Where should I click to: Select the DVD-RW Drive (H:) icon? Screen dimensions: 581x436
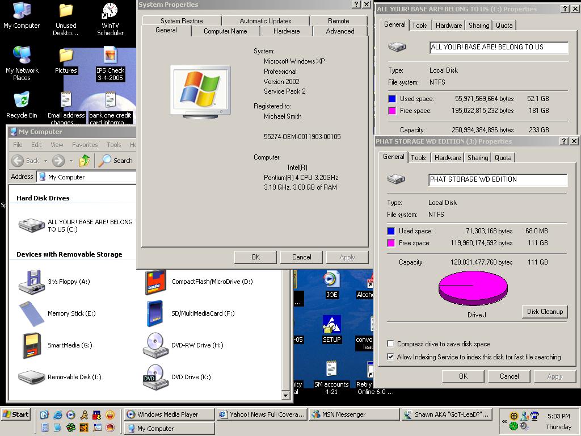pyautogui.click(x=155, y=346)
